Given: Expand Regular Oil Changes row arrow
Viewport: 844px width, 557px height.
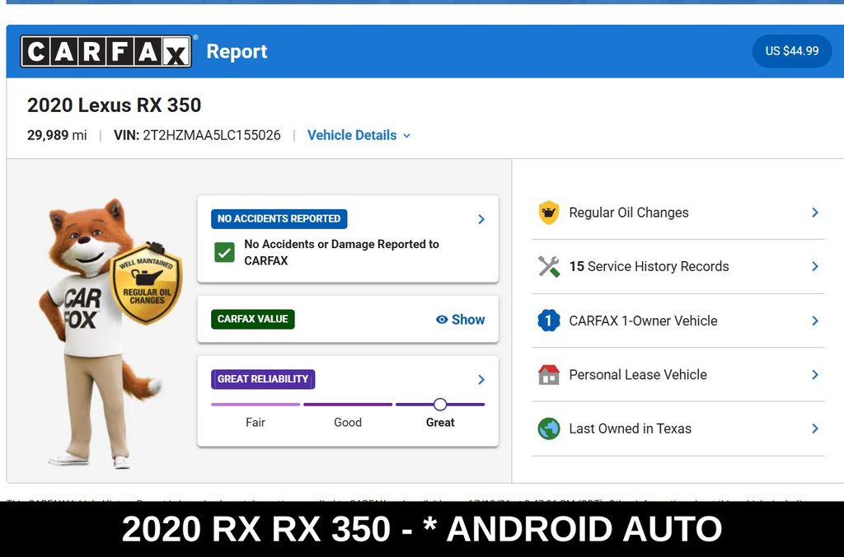Looking at the screenshot, I should coord(815,213).
